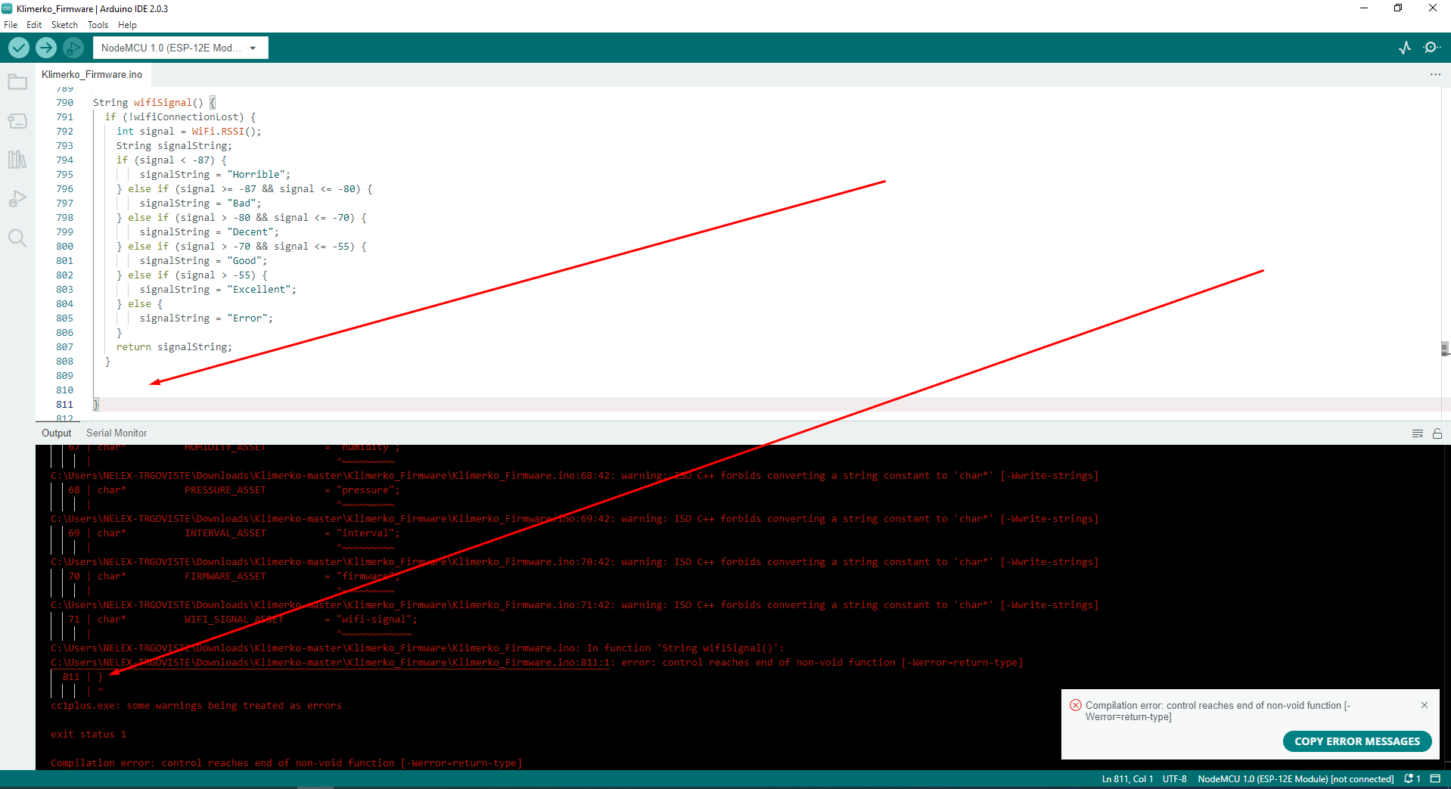Clear the compilation output with the clear icon
This screenshot has width=1451, height=789.
pyautogui.click(x=1417, y=433)
